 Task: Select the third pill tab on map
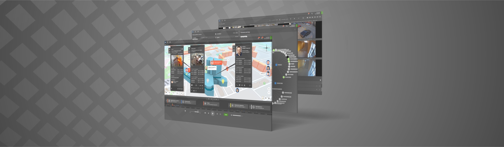click(x=177, y=93)
